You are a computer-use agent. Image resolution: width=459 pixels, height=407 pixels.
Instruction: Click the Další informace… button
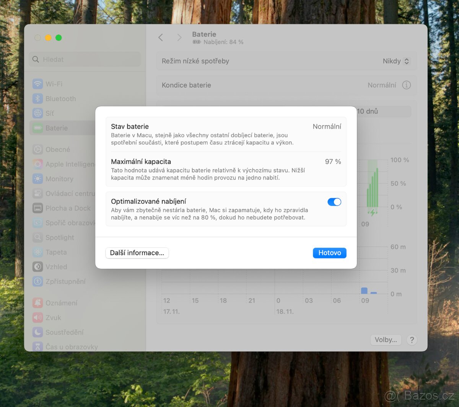point(137,253)
